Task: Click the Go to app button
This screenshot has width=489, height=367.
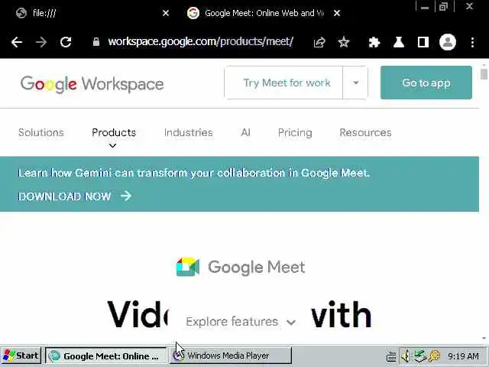Action: pyautogui.click(x=426, y=83)
